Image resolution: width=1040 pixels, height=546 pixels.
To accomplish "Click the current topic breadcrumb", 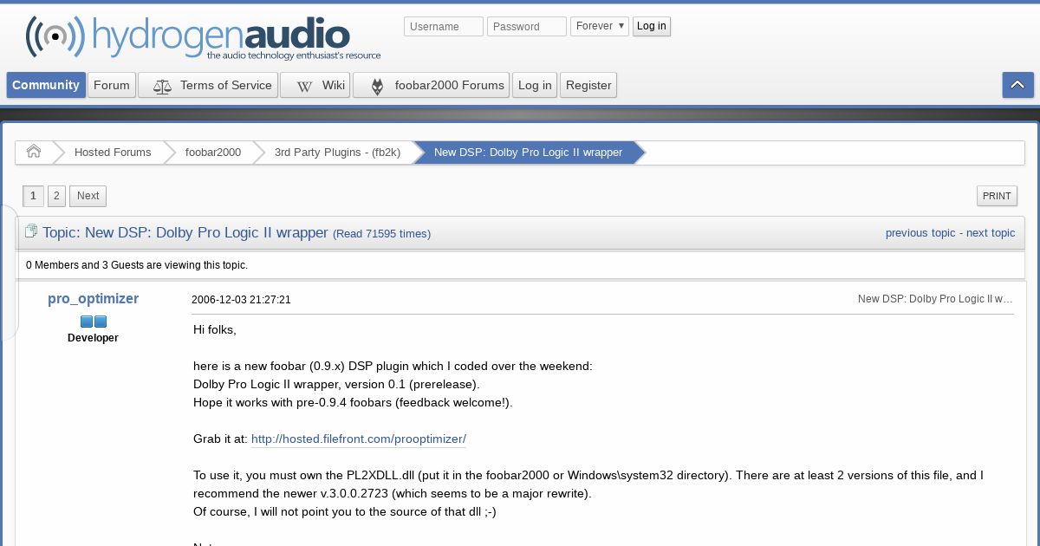I will pyautogui.click(x=528, y=153).
